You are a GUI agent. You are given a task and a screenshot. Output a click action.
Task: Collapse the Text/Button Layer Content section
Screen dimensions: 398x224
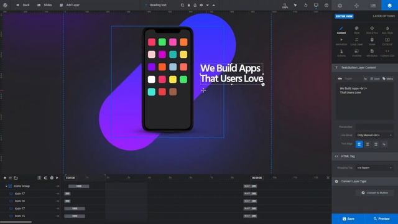click(365, 68)
